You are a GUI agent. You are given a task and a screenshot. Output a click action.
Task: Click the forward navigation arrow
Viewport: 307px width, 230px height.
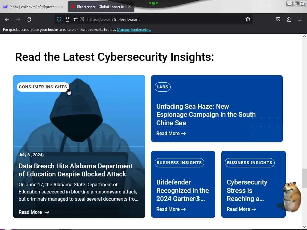point(18,19)
